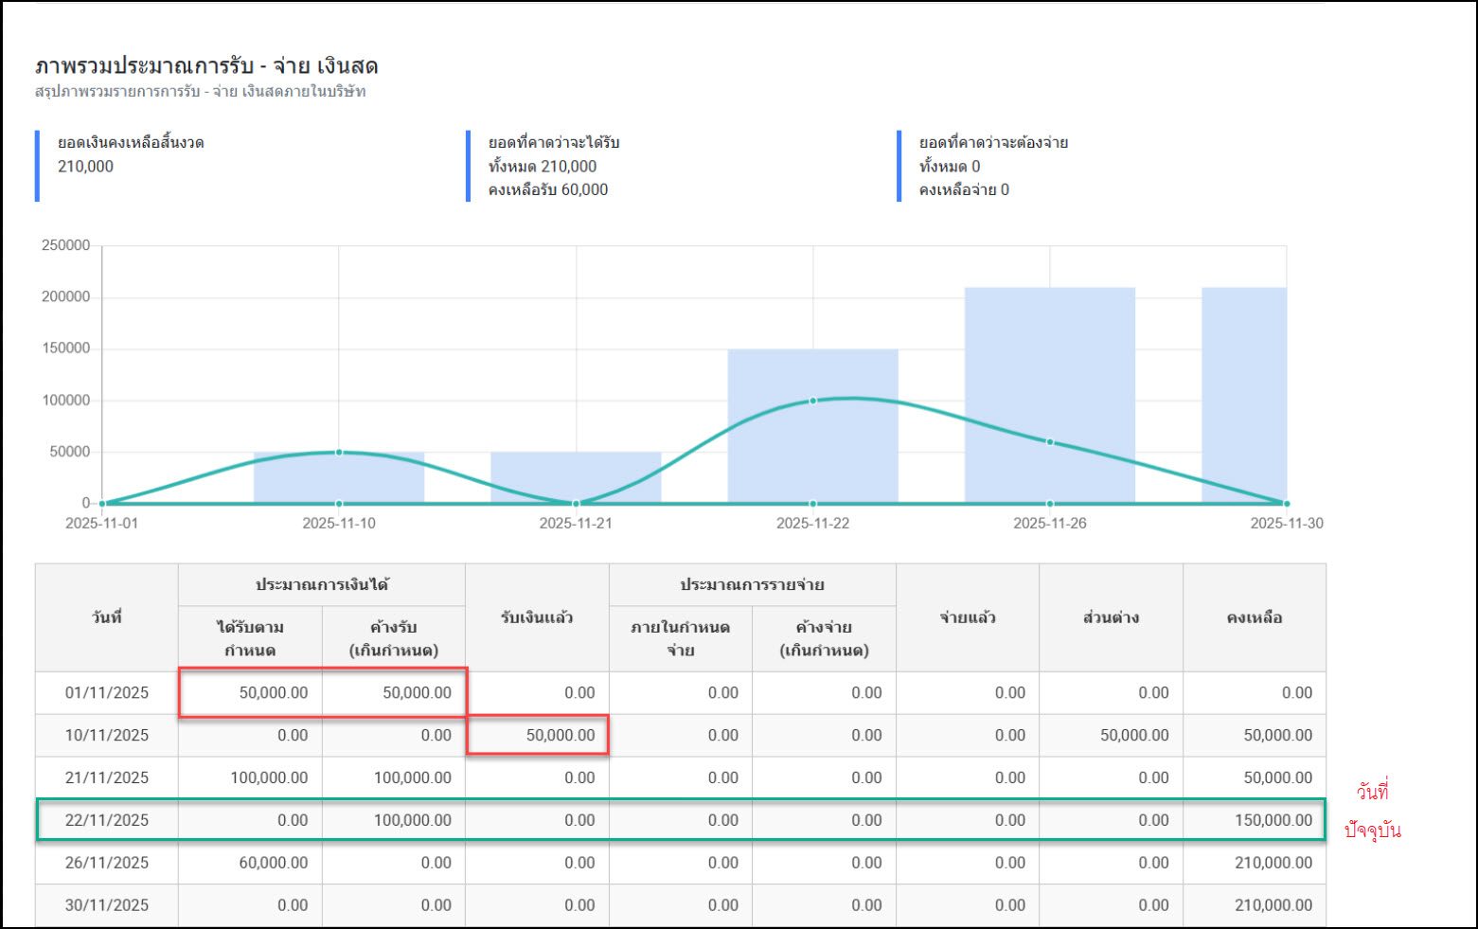Select the line data point above 2025-11-26
The width and height of the screenshot is (1478, 929).
pyautogui.click(x=1049, y=442)
